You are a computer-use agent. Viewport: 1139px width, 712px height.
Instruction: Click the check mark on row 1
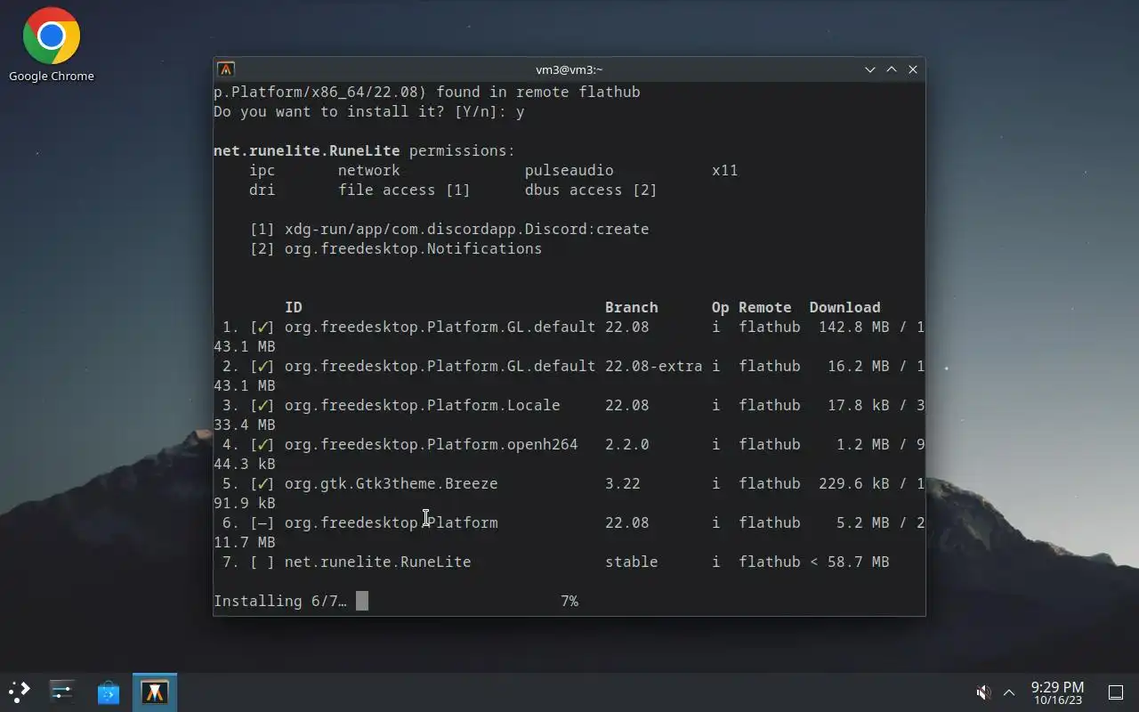click(262, 327)
